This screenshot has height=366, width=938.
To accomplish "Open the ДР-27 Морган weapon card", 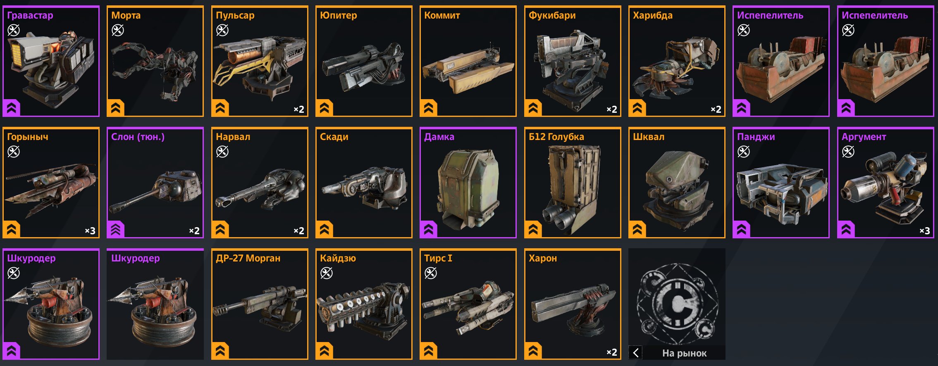I will pos(260,304).
